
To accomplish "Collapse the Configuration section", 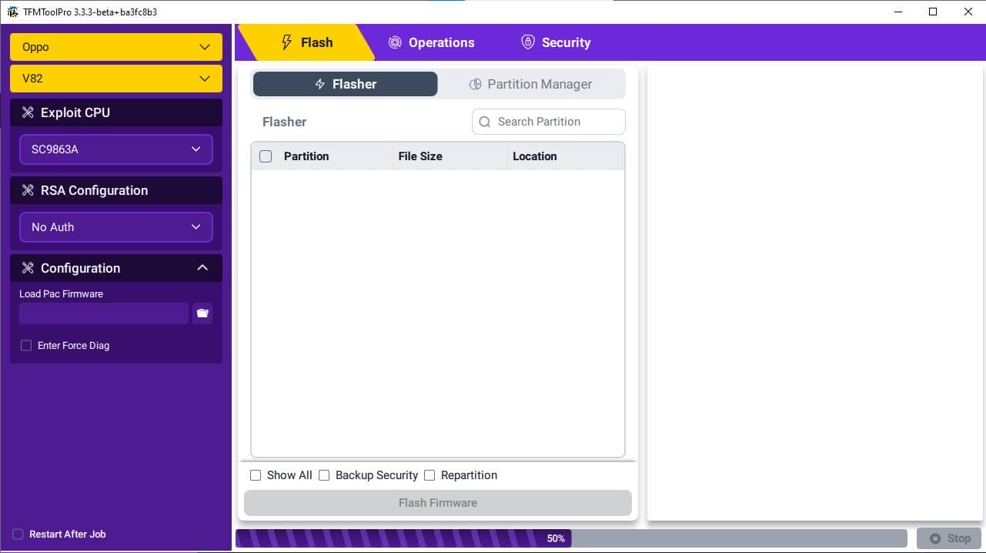I will click(x=202, y=268).
